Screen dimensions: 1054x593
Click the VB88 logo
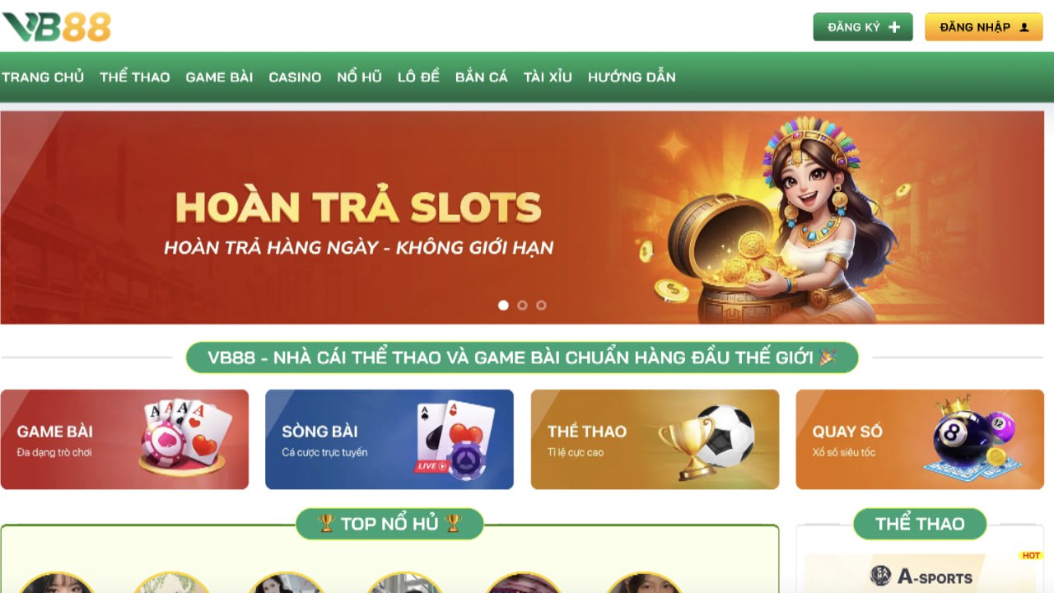click(56, 27)
